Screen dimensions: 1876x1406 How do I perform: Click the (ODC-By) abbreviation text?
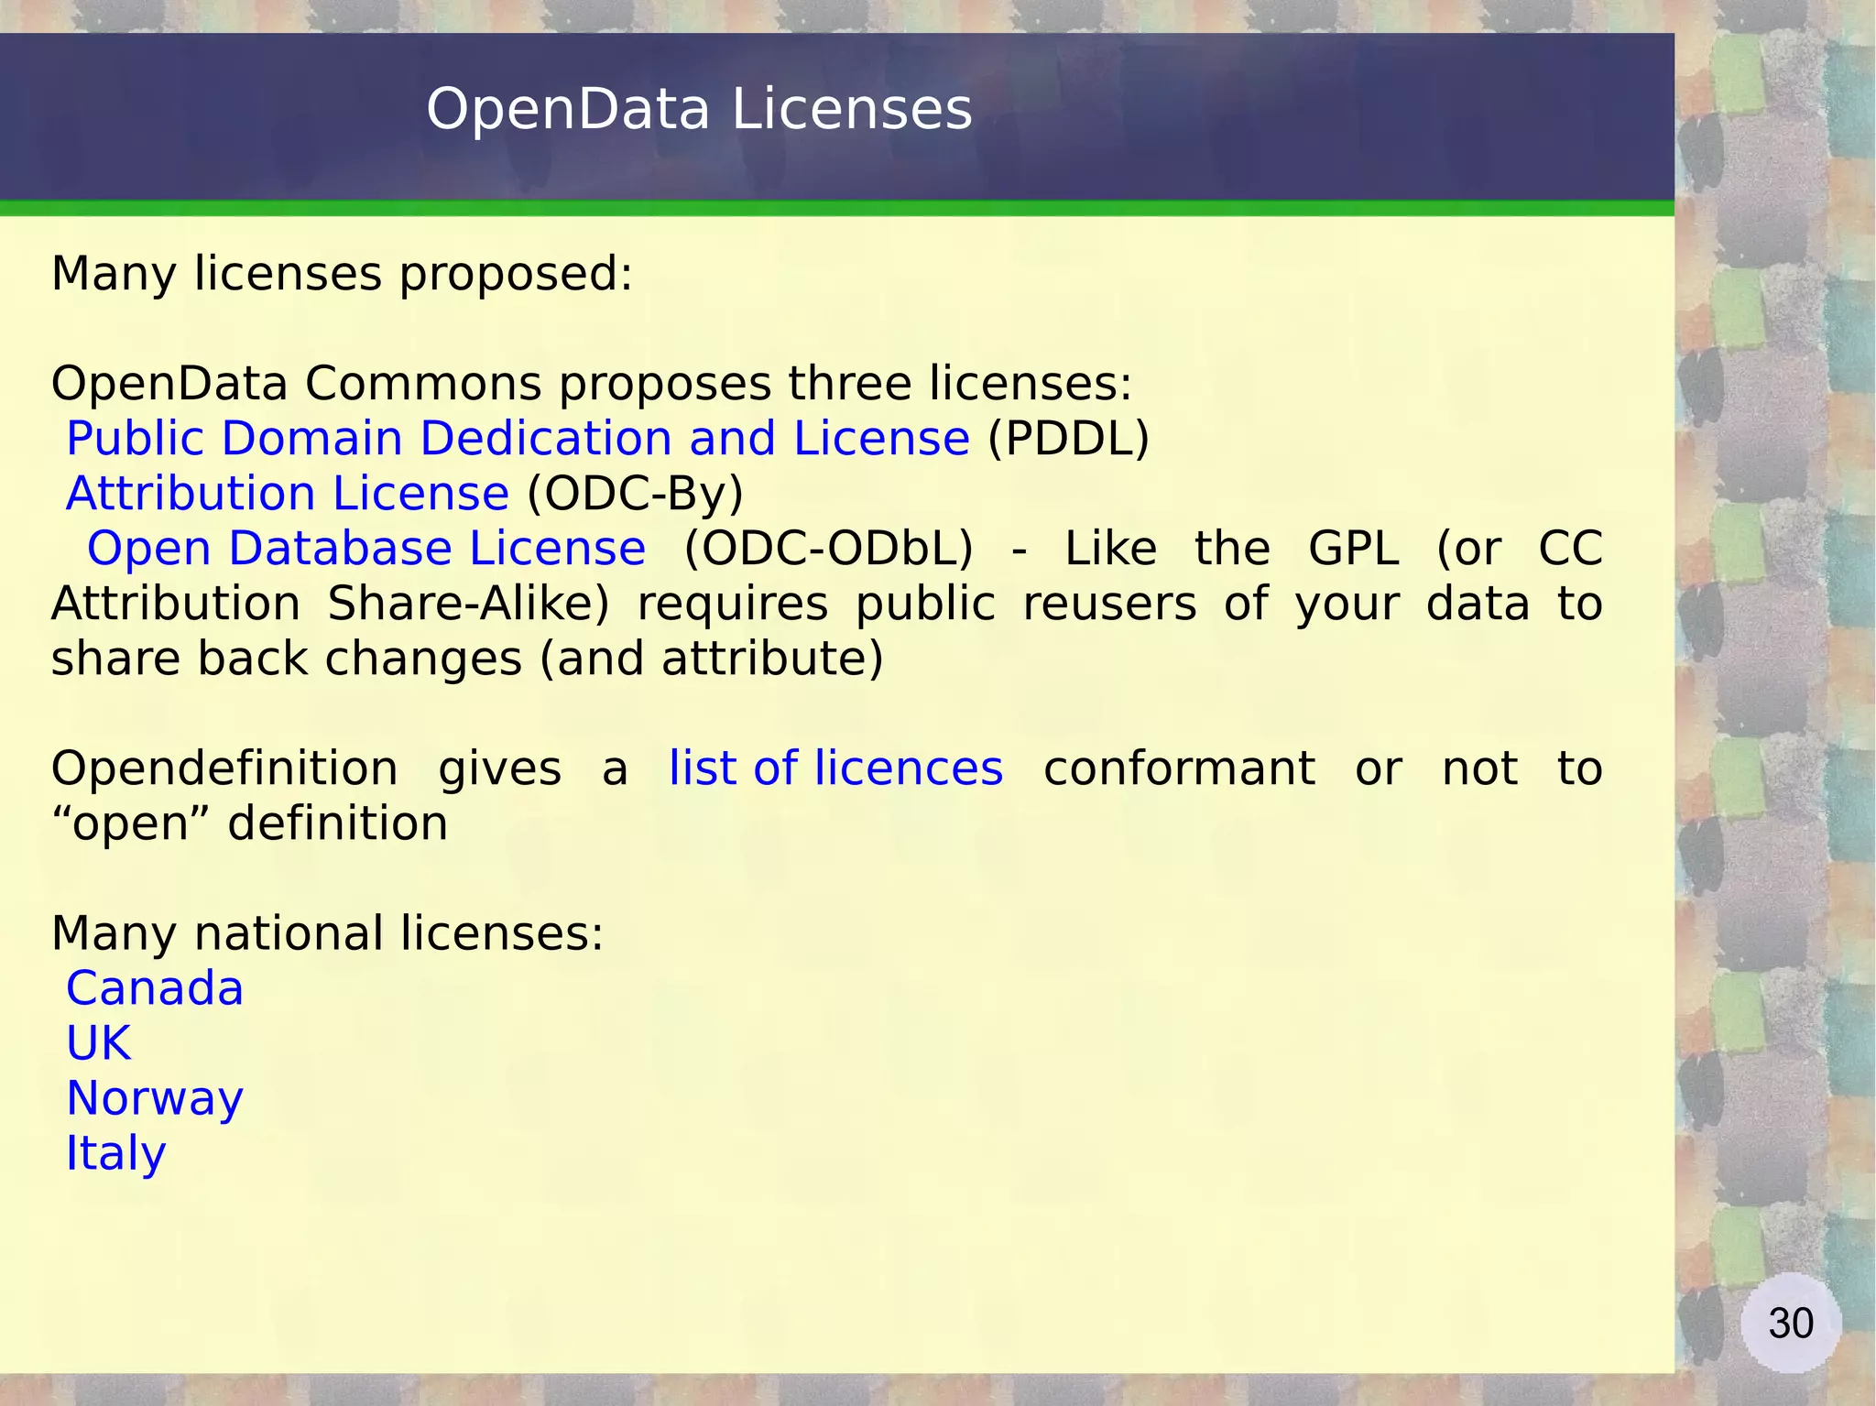point(635,494)
